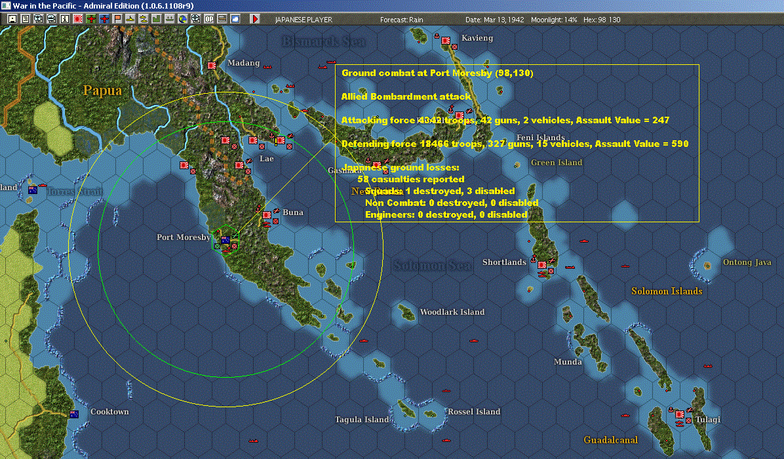
Task: Click the red flag toolbar icon
Action: 117,19
